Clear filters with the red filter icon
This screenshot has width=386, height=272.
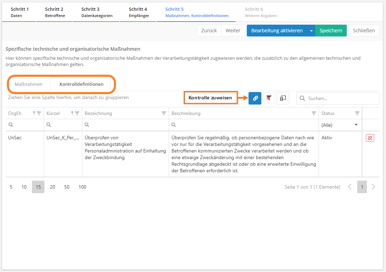click(x=269, y=98)
